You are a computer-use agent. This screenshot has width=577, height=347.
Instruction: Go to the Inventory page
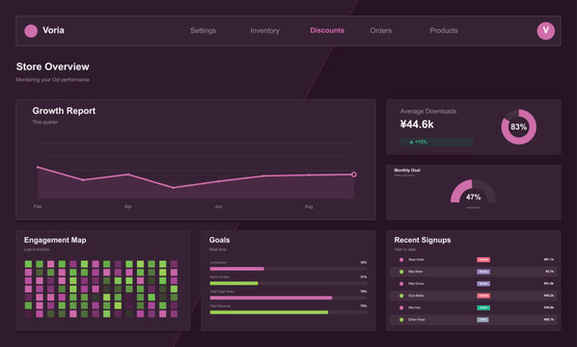264,31
